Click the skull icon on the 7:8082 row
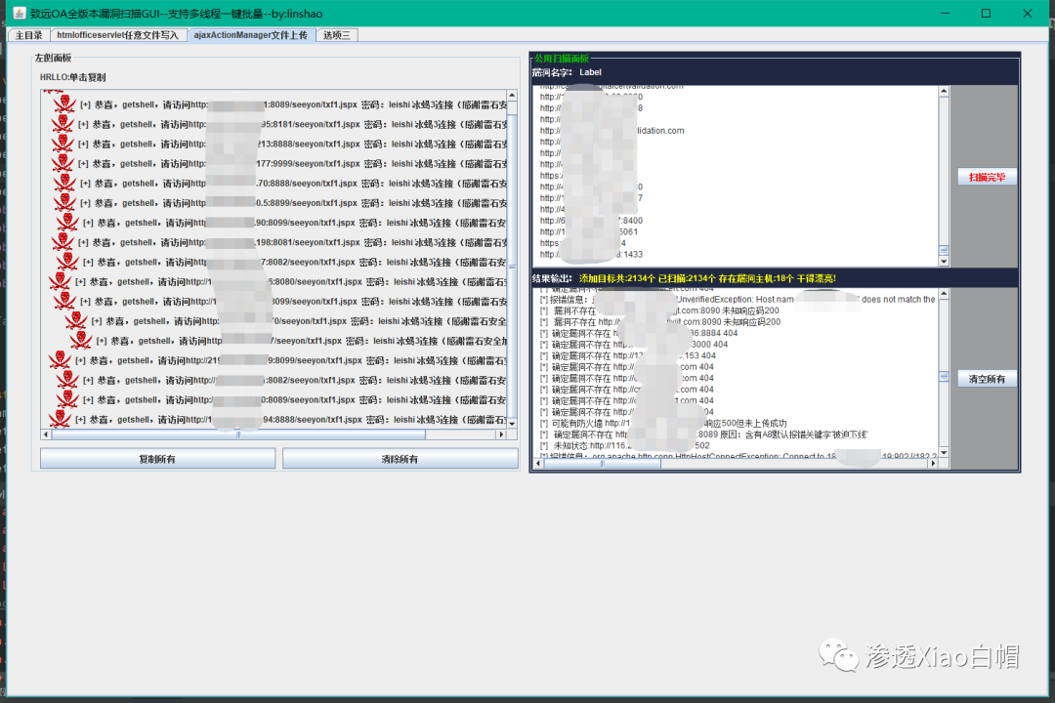 [x=67, y=262]
